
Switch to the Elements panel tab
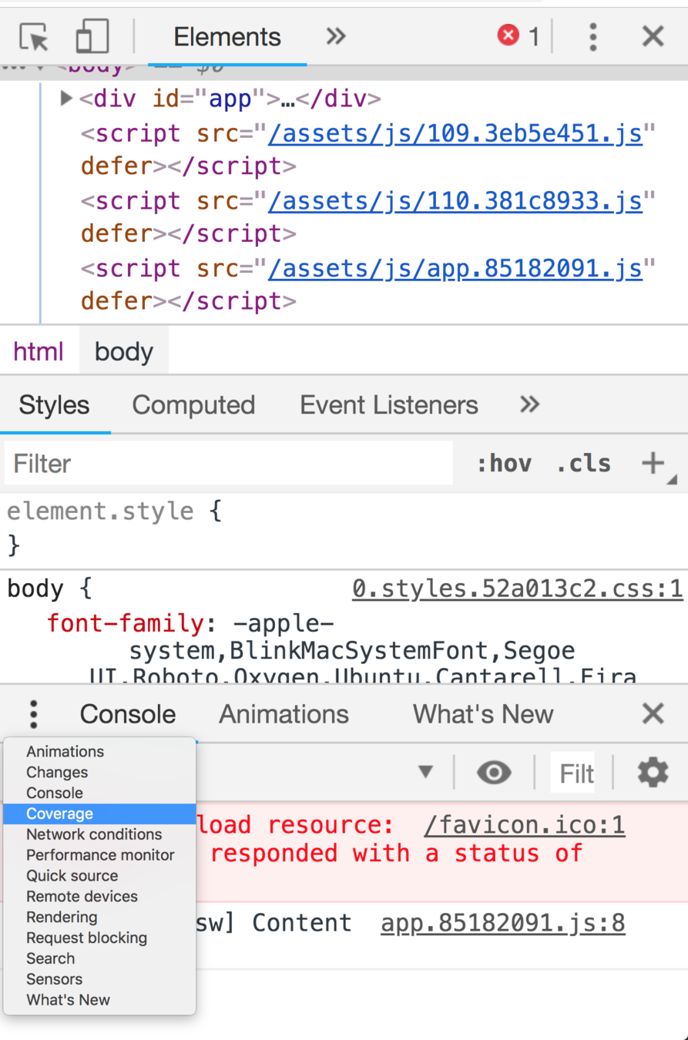point(227,37)
